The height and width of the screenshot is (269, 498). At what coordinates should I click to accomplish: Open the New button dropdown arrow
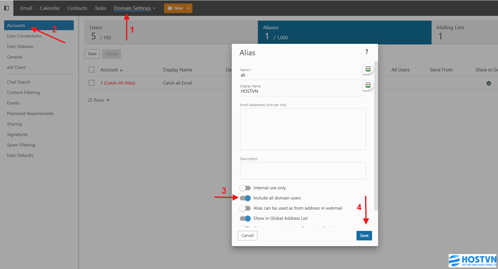[x=189, y=8]
